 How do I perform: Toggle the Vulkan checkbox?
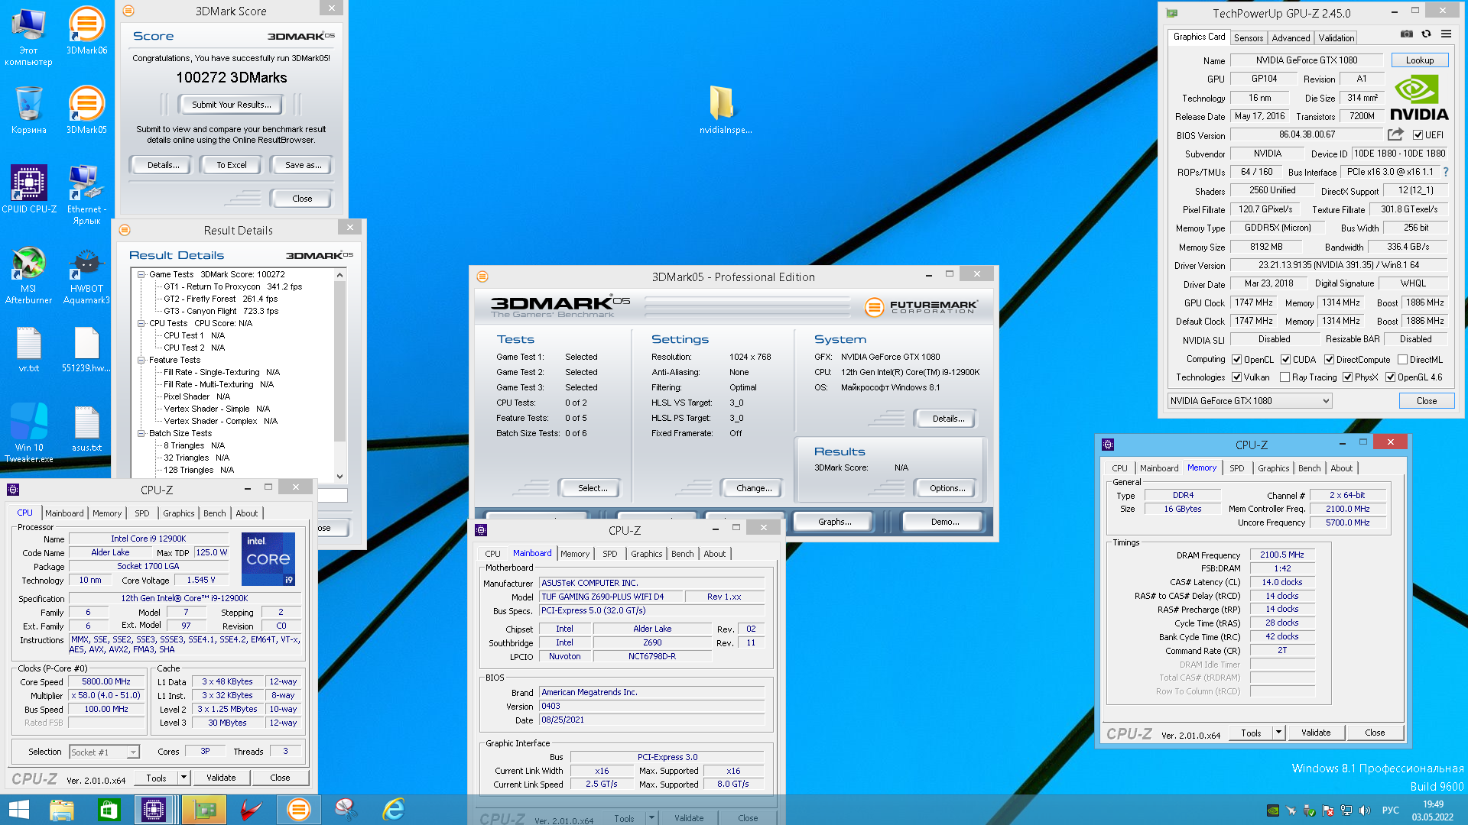1236,377
